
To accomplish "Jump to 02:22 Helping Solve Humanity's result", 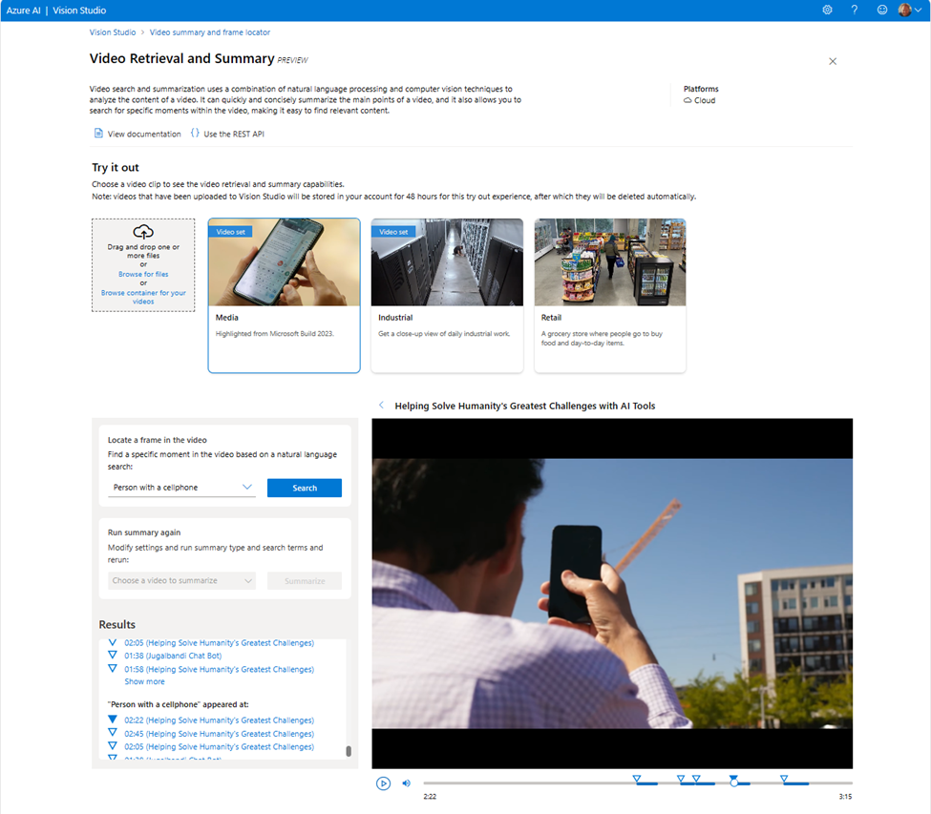I will (219, 720).
